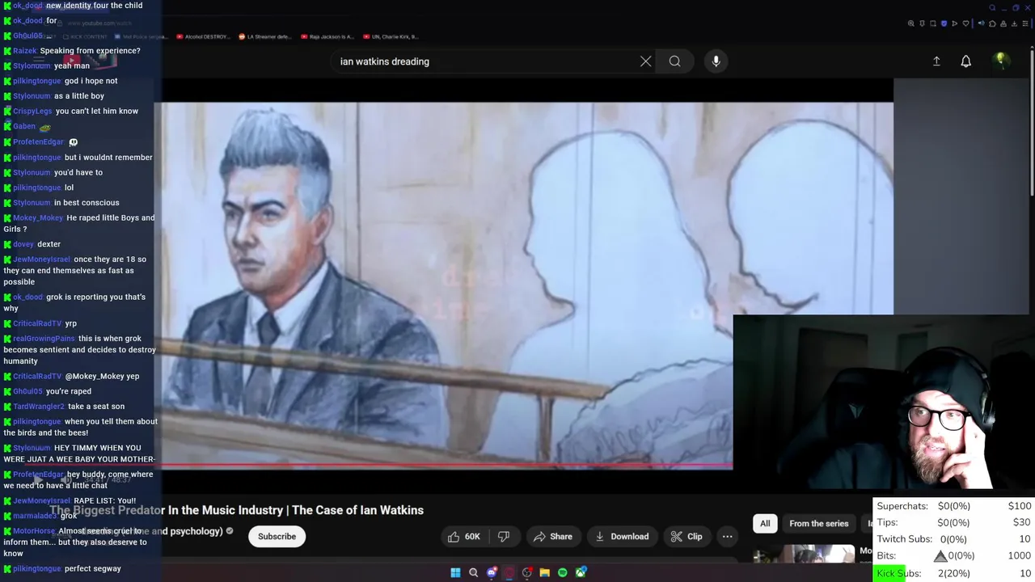Dislike the video with thumbs-down
Viewport: 1035px width, 582px height.
point(504,536)
